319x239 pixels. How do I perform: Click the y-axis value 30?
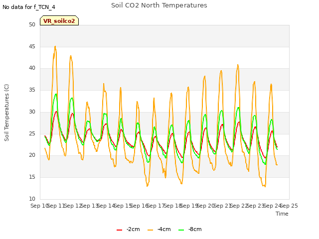[x=32, y=112]
